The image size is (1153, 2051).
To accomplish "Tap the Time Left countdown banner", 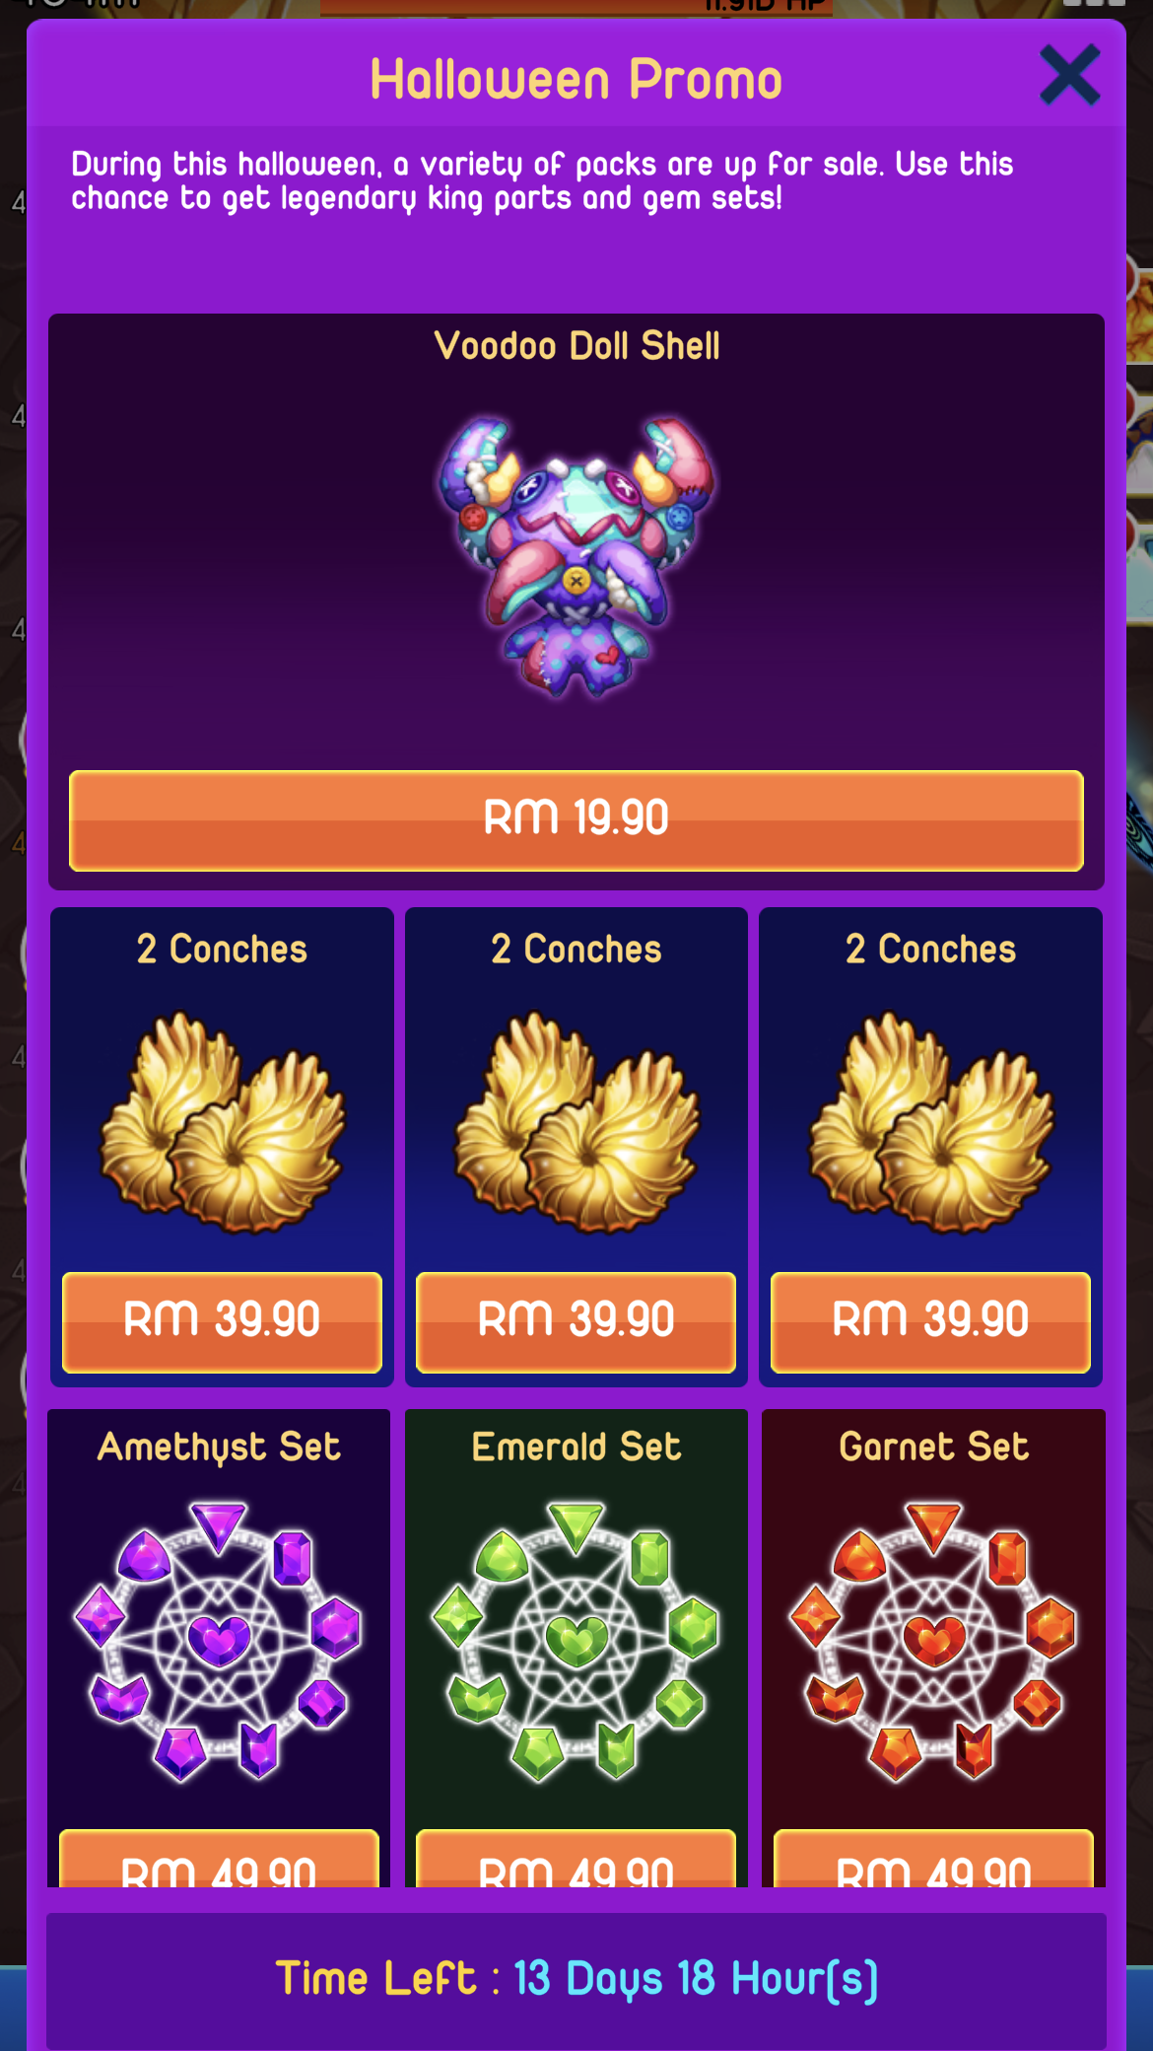I will 576,1979.
